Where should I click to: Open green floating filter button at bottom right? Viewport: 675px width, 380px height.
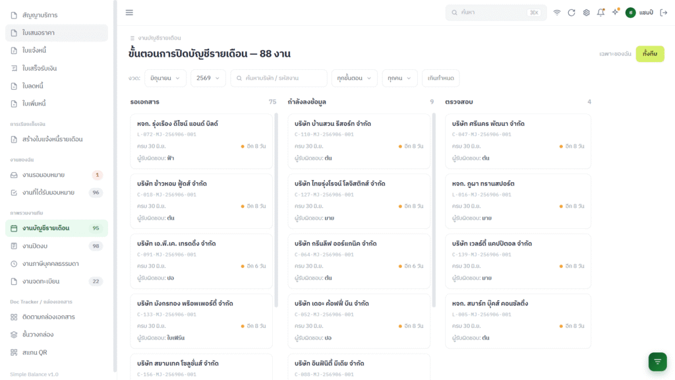tap(657, 362)
